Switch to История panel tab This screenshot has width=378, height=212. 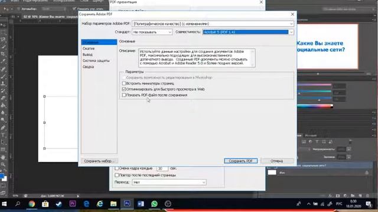(311, 135)
